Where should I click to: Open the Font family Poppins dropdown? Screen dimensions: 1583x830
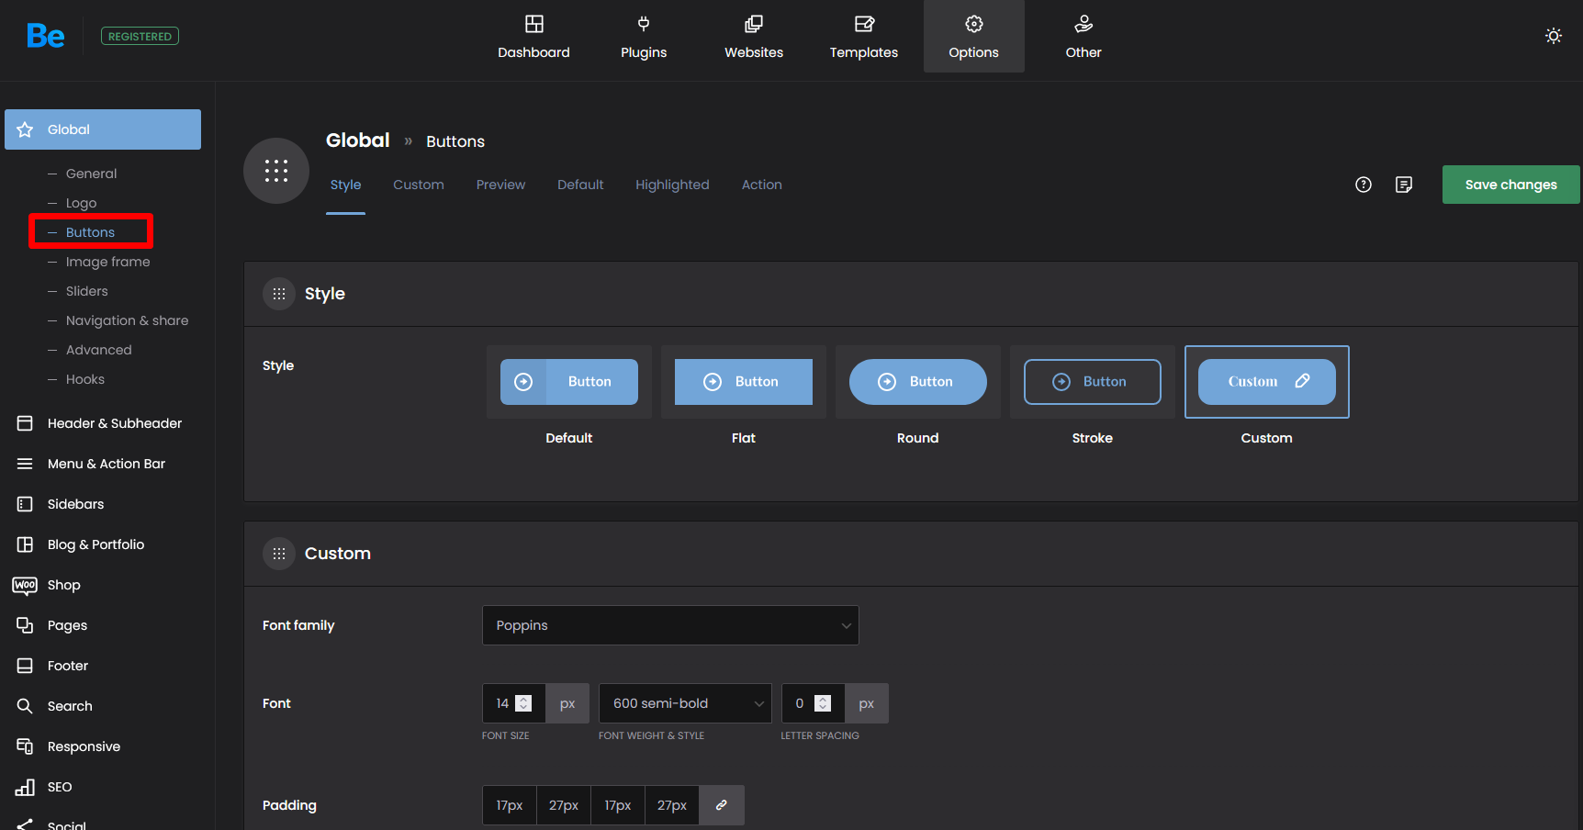pyautogui.click(x=670, y=625)
